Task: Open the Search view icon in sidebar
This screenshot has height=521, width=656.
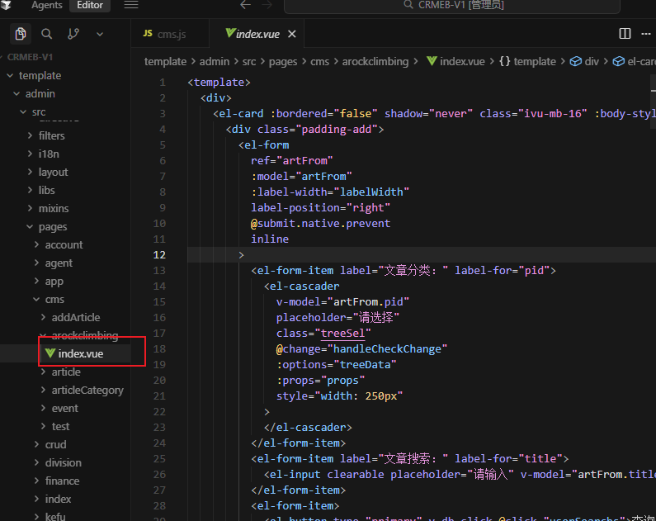Action: (47, 34)
